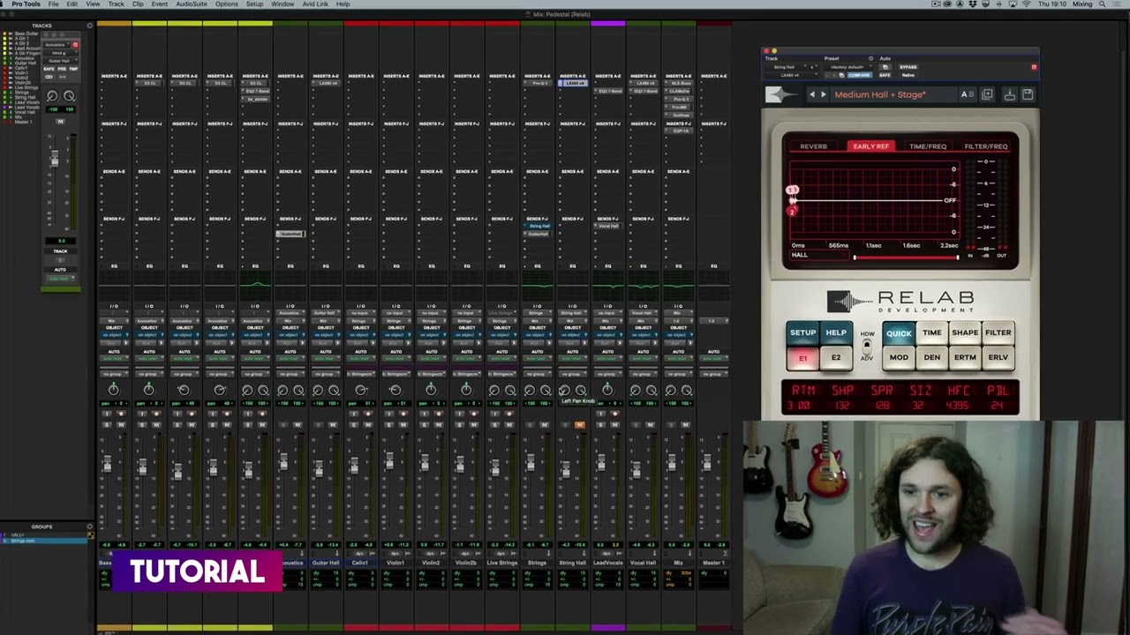Click the volume fader on Strings track
The height and width of the screenshot is (635, 1130).
tap(531, 463)
